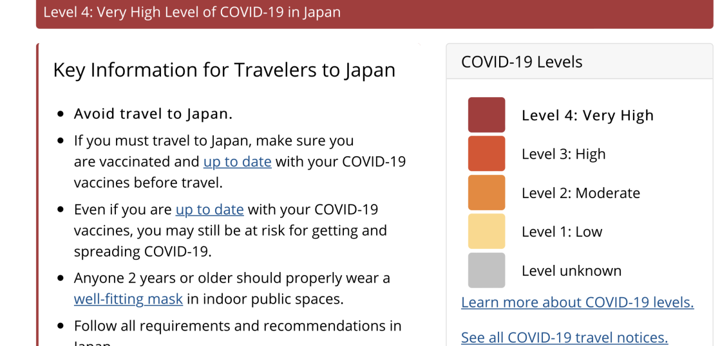
Task: Open 'Learn more about COVID-19 levels' link
Action: tap(577, 302)
